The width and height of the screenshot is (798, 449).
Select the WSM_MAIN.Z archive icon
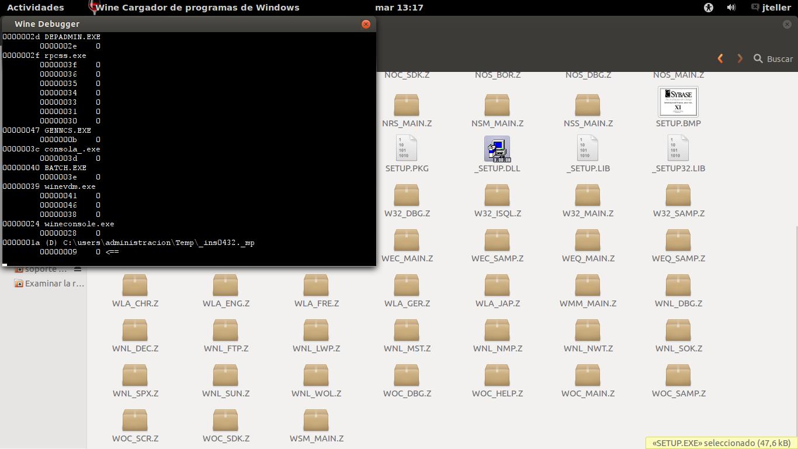[x=316, y=420]
